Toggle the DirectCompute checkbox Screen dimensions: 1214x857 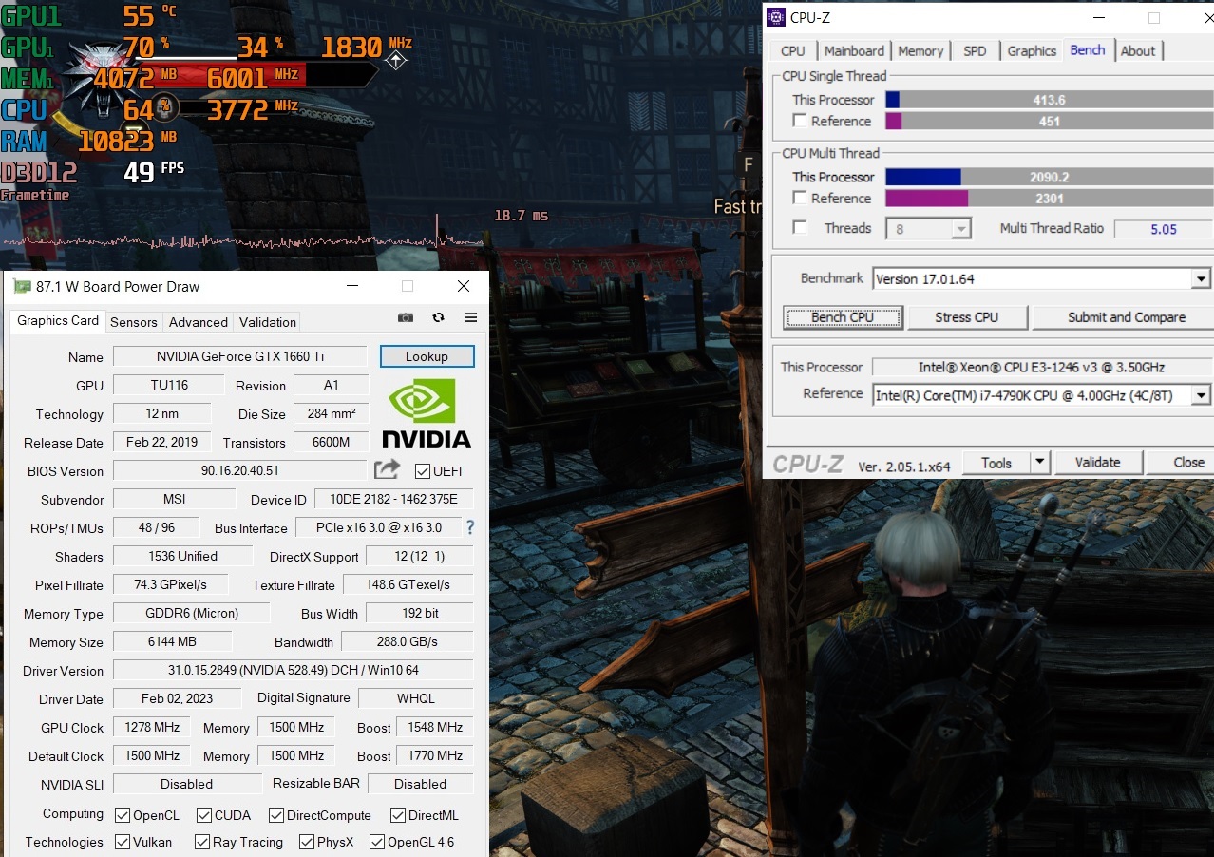[276, 815]
